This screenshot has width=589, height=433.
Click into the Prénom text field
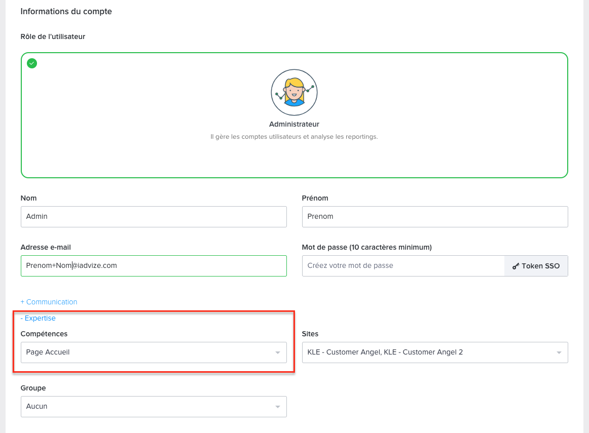click(x=434, y=217)
